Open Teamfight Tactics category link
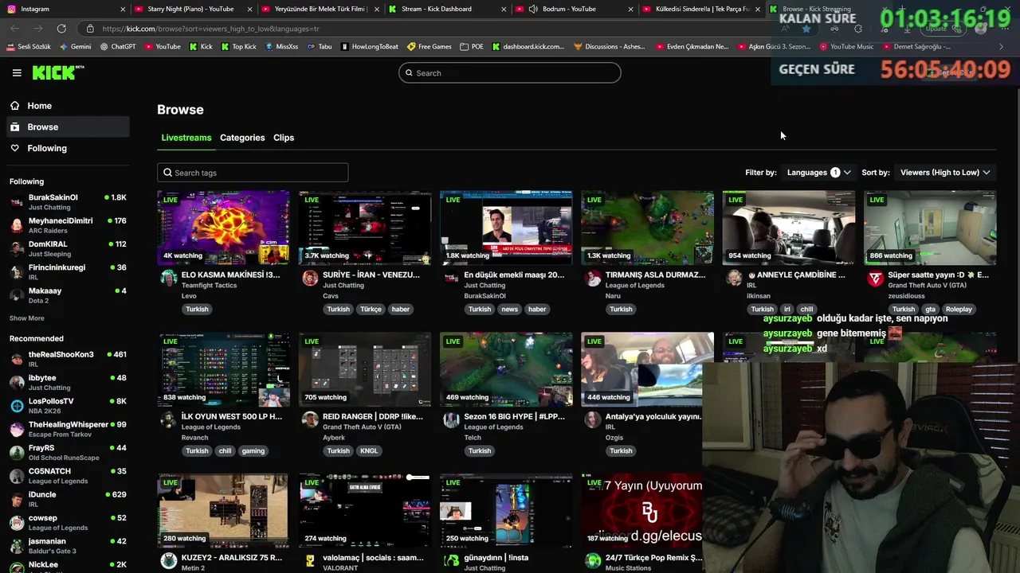 point(209,285)
